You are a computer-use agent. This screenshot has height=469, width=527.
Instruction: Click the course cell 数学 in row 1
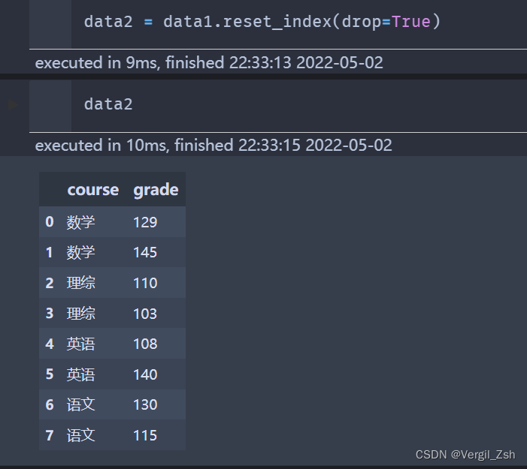(80, 252)
